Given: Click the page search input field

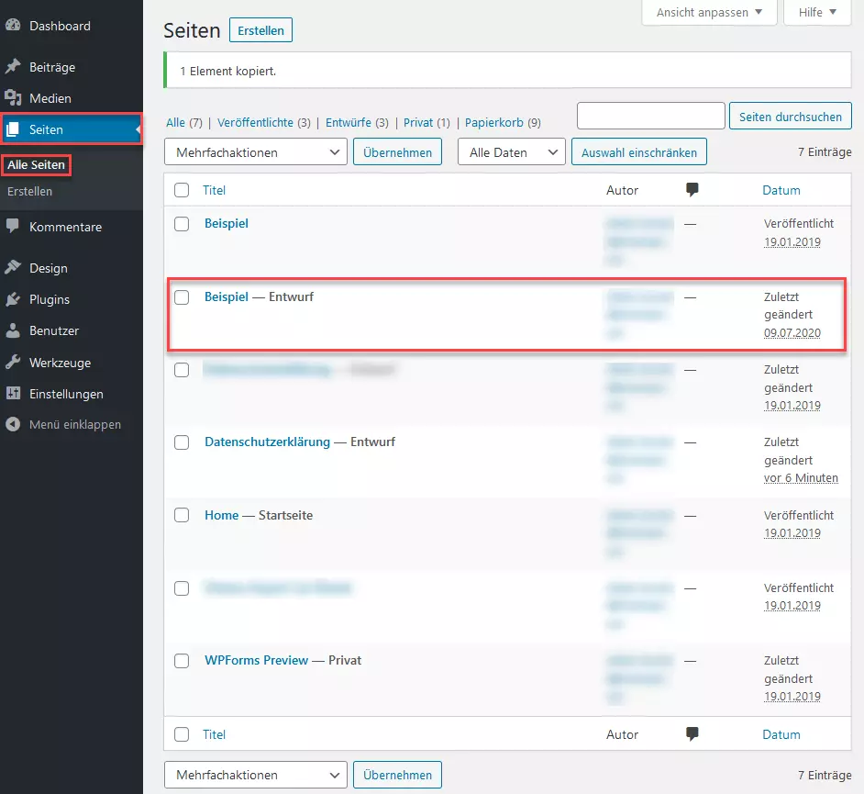Looking at the screenshot, I should 651,116.
